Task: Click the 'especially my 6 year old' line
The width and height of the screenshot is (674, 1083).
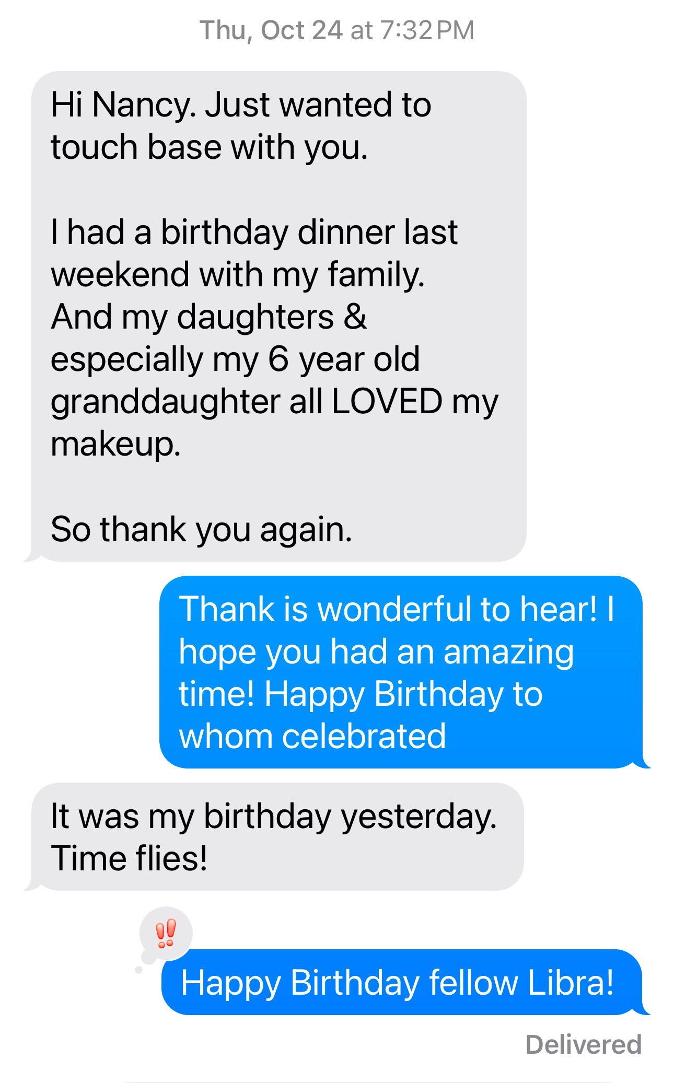Action: click(x=235, y=359)
